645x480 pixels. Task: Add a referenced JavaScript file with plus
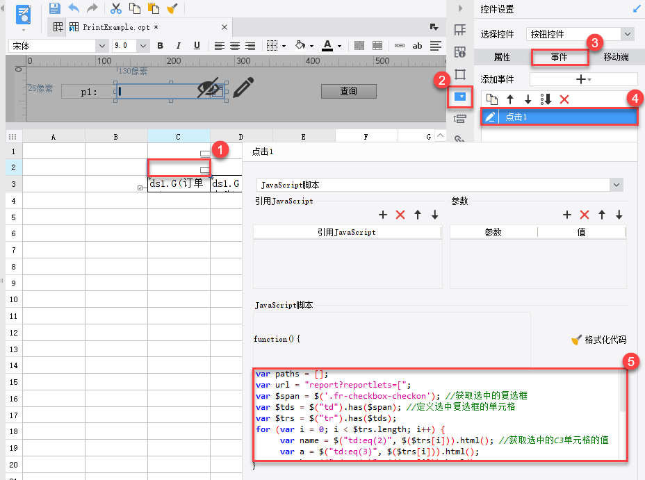[383, 215]
